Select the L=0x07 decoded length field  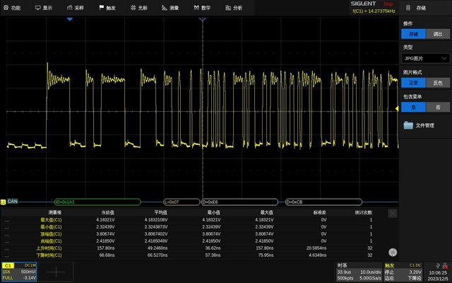pyautogui.click(x=182, y=202)
